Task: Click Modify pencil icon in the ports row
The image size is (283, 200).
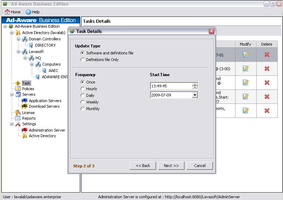Action: (246, 111)
